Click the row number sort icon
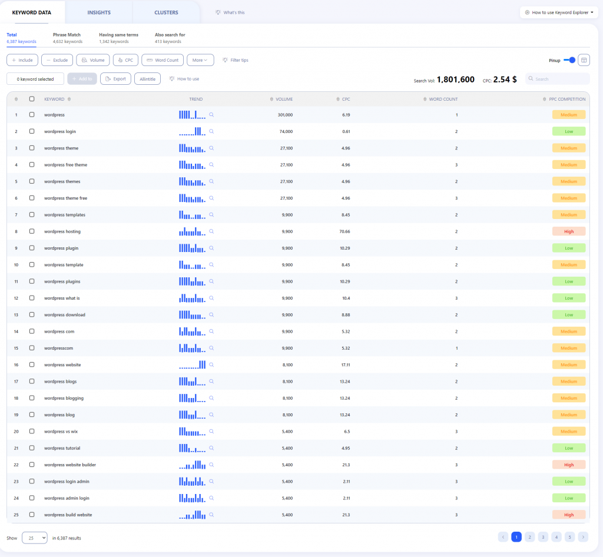Screen dimensions: 603x557 click(16, 99)
